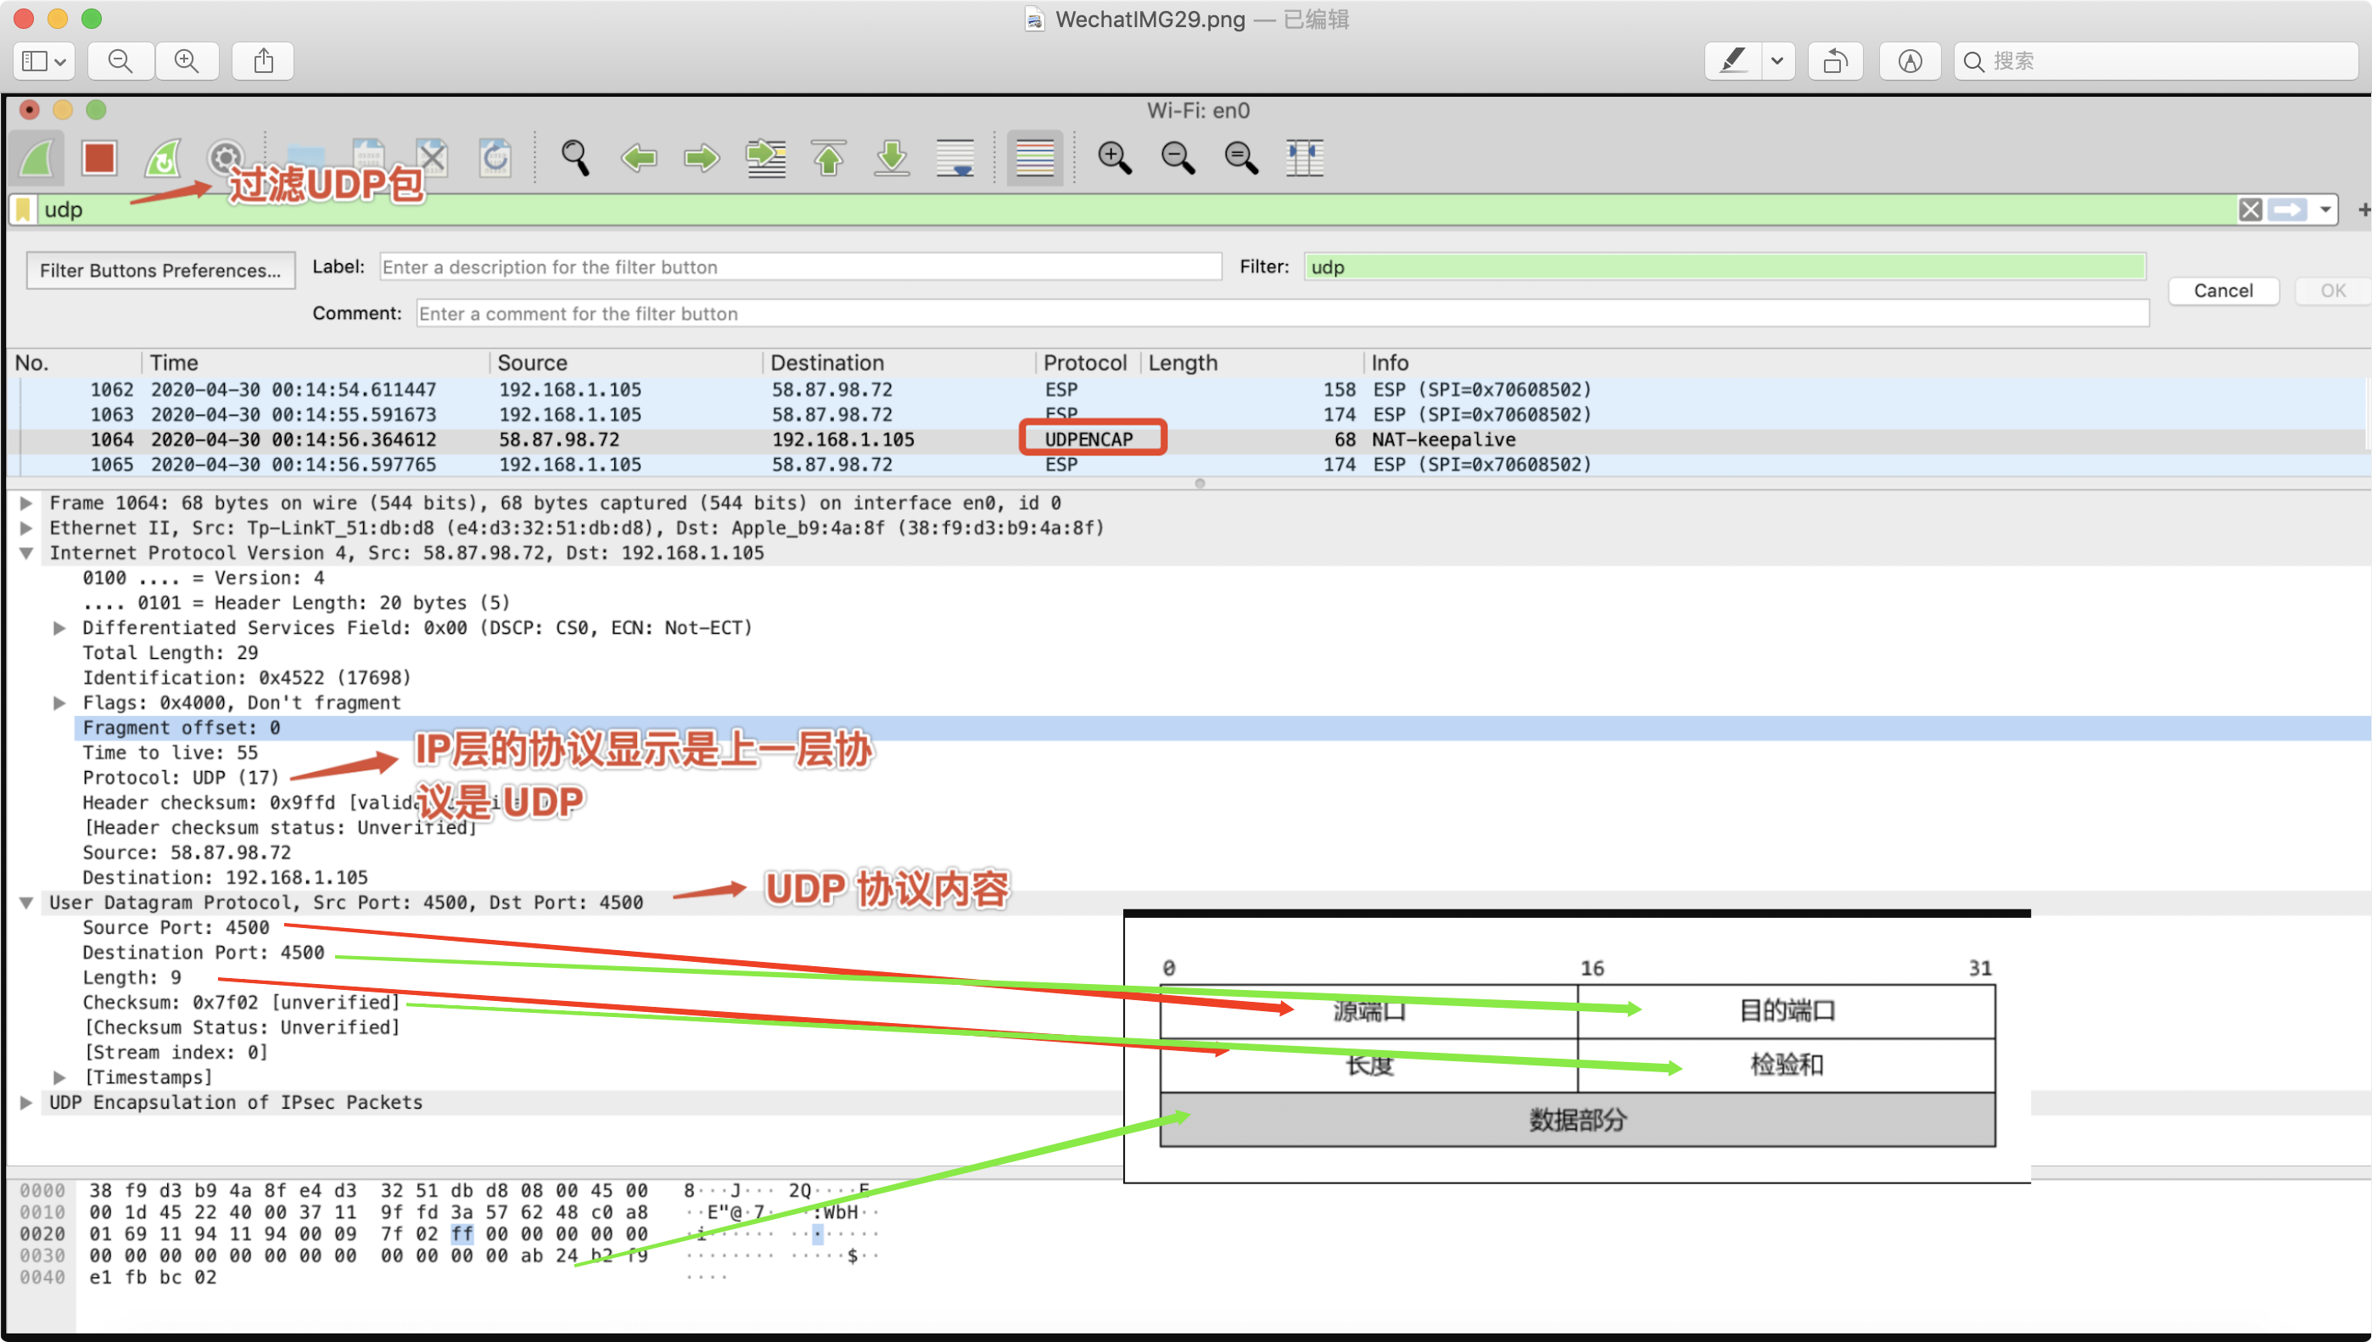Expand UDP Encapsulation of IPsec Packets
This screenshot has height=1342, width=2372.
click(27, 1103)
